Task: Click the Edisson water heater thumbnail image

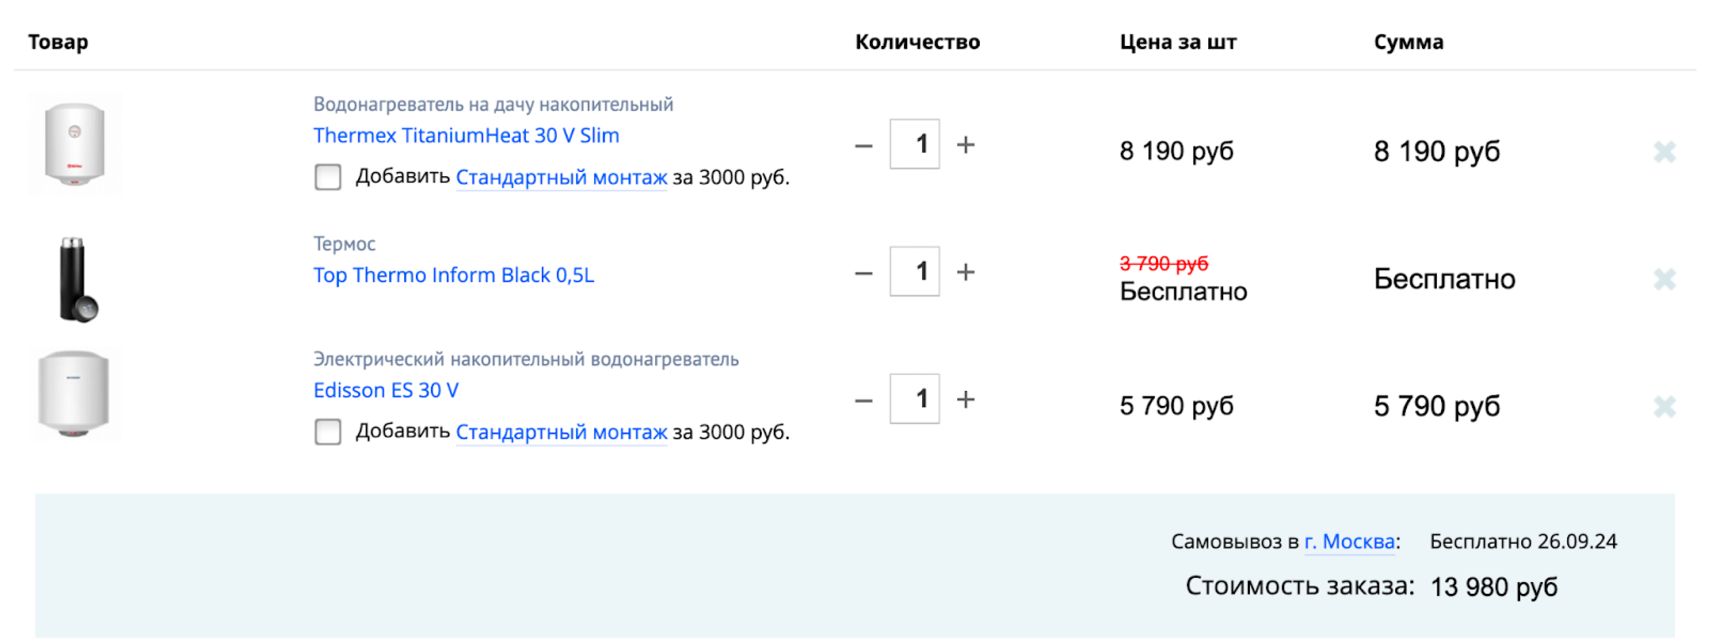Action: (x=73, y=394)
